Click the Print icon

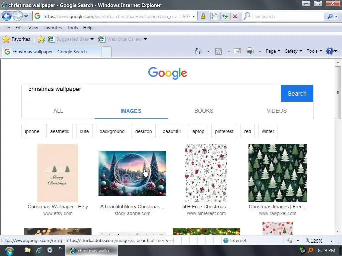click(249, 51)
